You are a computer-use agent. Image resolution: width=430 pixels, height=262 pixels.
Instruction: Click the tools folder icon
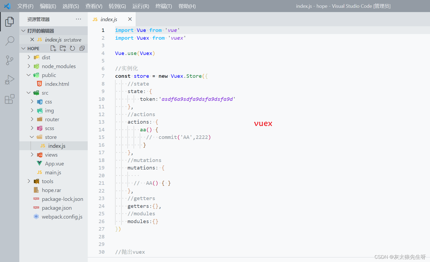click(x=36, y=181)
